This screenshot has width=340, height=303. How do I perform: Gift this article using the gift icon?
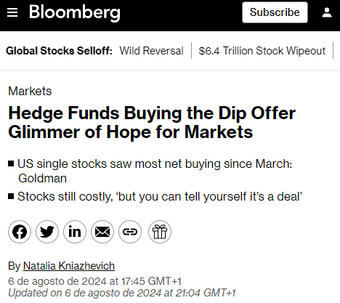coord(160,232)
